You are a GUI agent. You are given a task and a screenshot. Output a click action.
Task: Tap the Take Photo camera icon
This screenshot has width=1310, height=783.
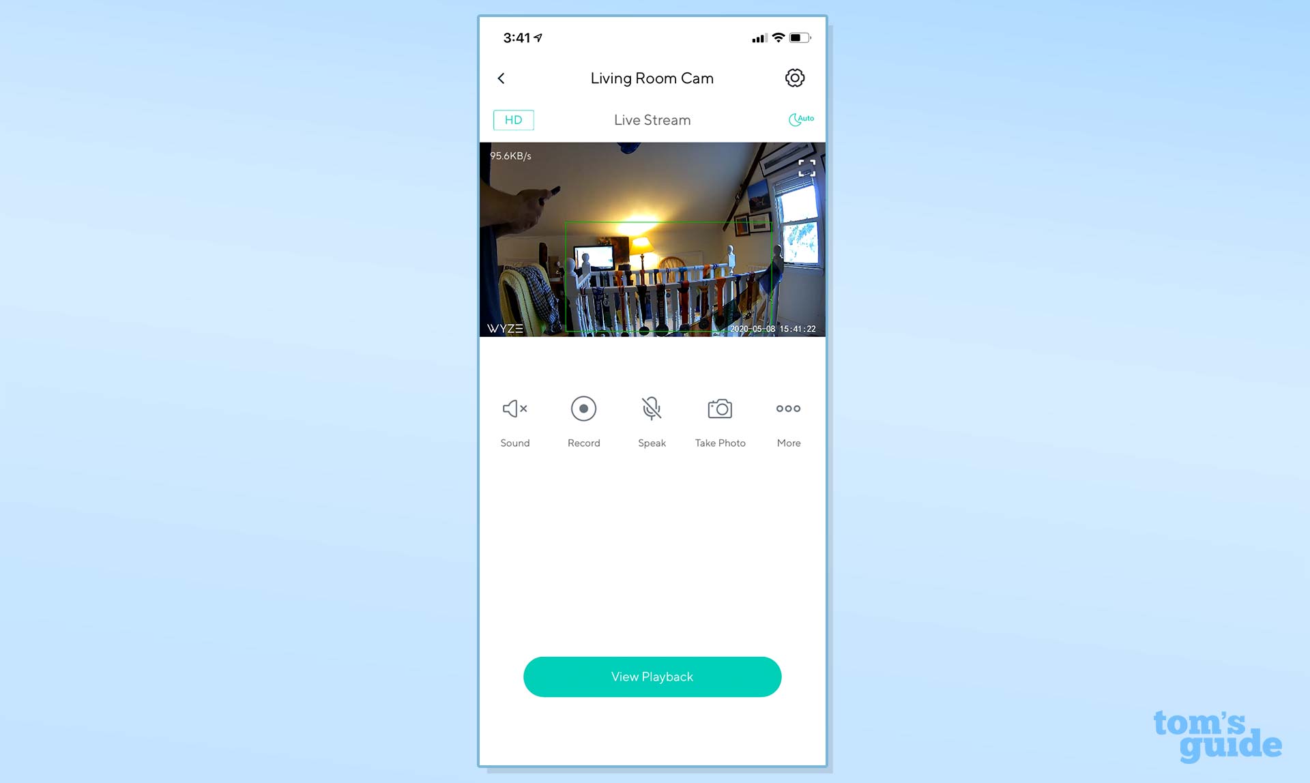tap(719, 409)
